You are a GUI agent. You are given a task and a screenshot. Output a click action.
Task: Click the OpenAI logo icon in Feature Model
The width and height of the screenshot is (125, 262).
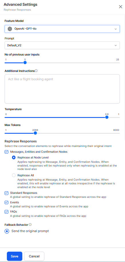(x=10, y=29)
